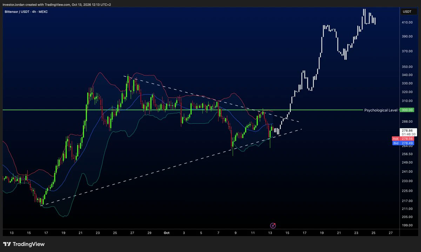The width and height of the screenshot is (421, 252).
Task: Click the 310.00 price axis label
Action: (407, 101)
